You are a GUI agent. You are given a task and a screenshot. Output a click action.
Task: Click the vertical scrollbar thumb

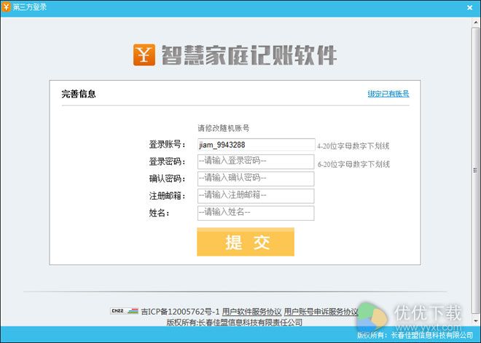pyautogui.click(x=476, y=170)
